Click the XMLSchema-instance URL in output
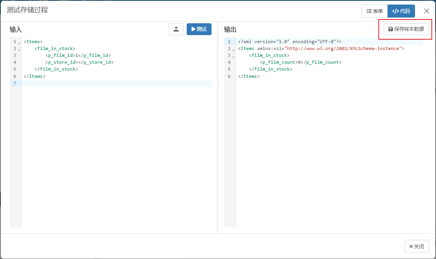This screenshot has width=436, height=259. tap(343, 48)
